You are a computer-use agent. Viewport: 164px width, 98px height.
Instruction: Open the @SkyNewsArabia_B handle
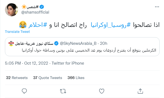coord(78,43)
